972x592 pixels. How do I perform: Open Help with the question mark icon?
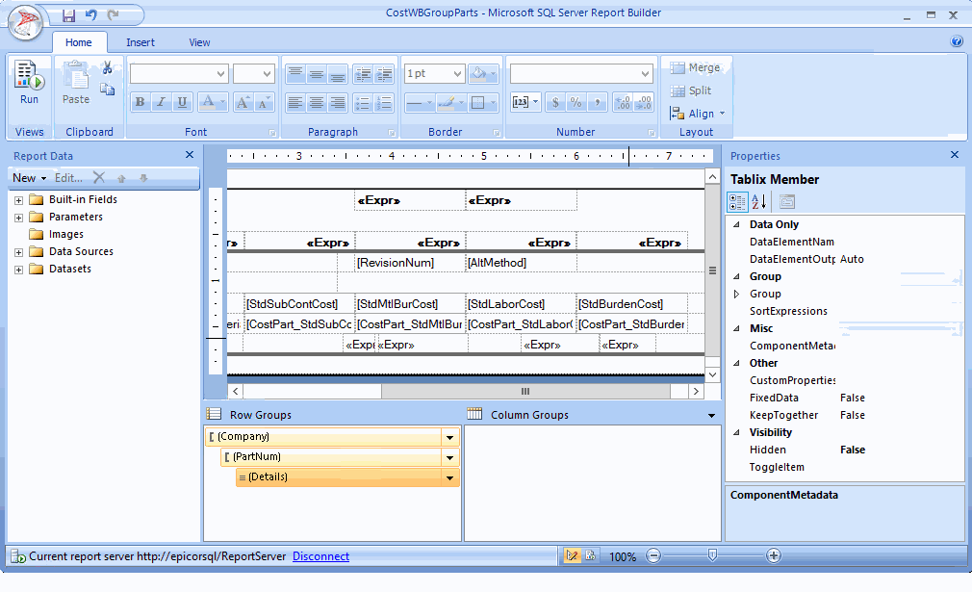[957, 41]
